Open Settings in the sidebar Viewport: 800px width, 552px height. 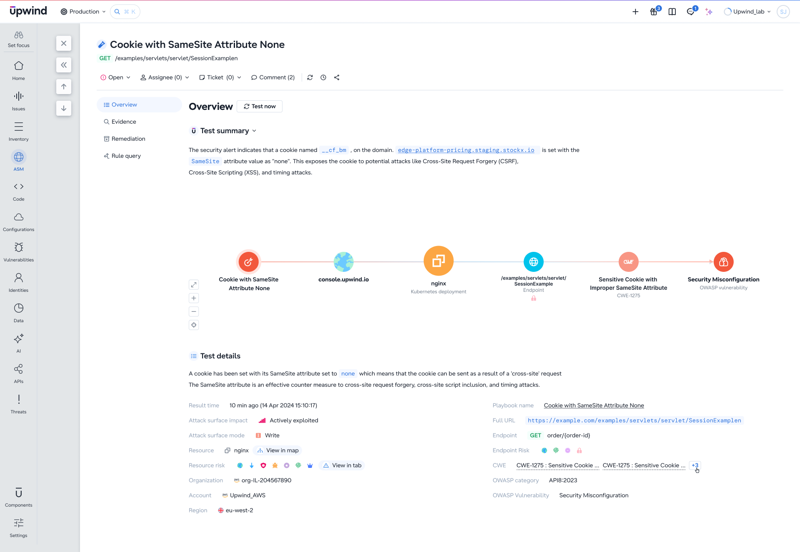coord(18,528)
